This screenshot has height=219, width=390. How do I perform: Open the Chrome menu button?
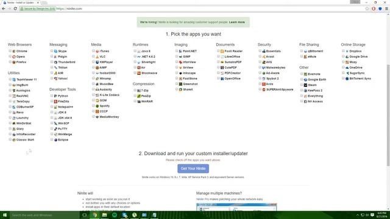pyautogui.click(x=386, y=9)
